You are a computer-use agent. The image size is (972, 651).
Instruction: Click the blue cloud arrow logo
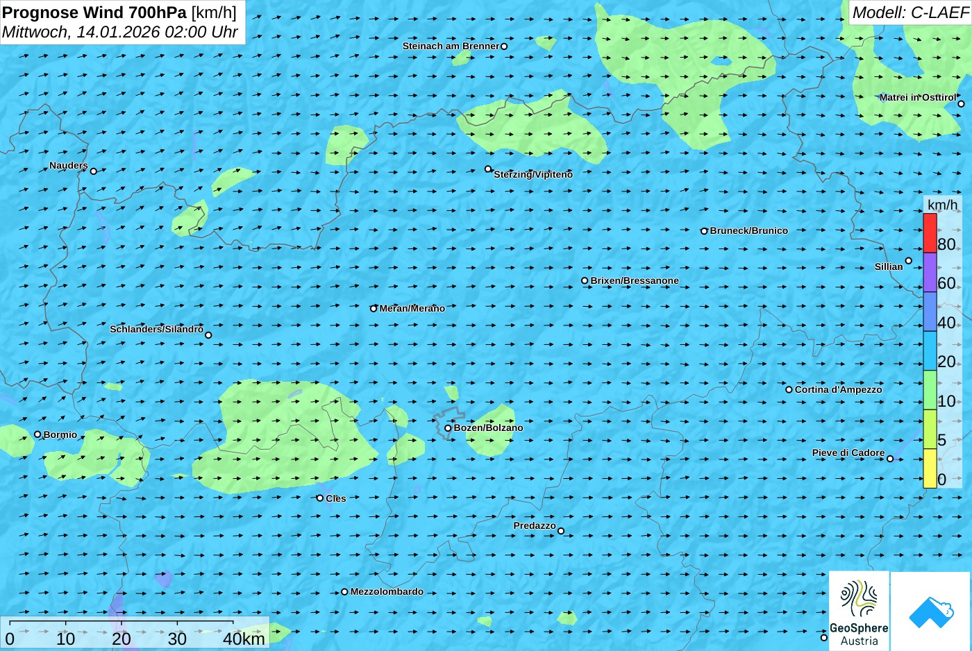pos(931,611)
